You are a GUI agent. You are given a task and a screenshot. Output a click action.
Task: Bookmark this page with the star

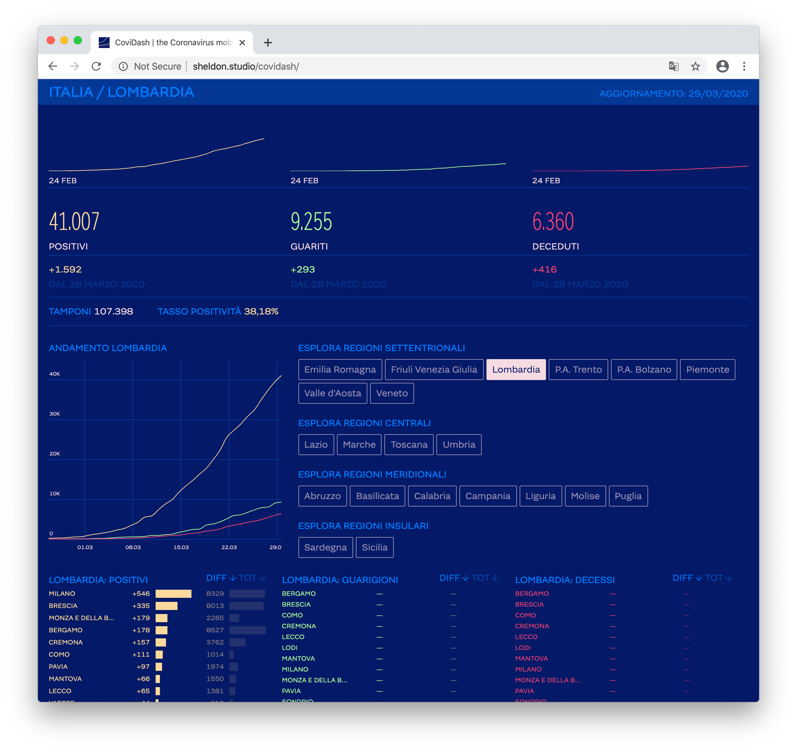[x=695, y=66]
